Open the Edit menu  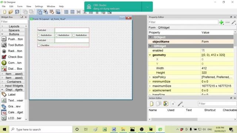11,6
